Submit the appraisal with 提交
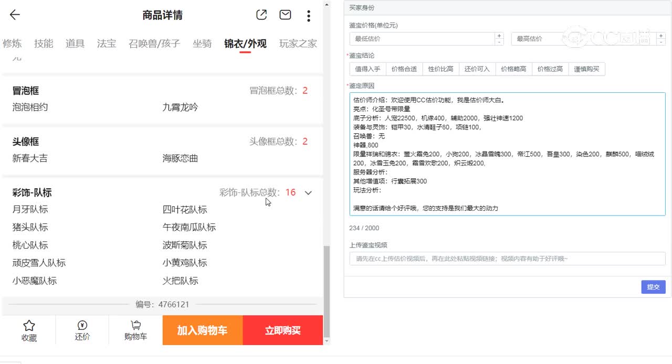 pos(653,287)
